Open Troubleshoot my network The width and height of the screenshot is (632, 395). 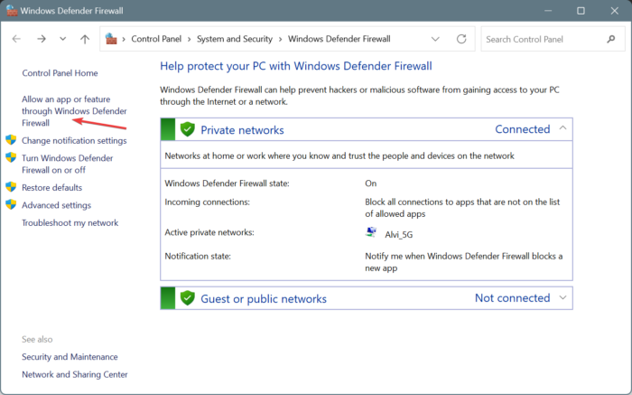coord(70,222)
